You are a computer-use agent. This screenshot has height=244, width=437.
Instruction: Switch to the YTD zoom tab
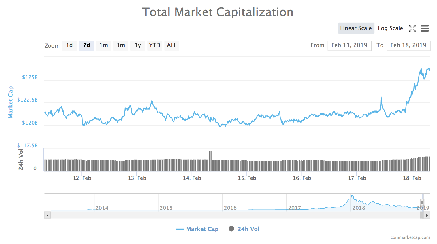point(155,45)
